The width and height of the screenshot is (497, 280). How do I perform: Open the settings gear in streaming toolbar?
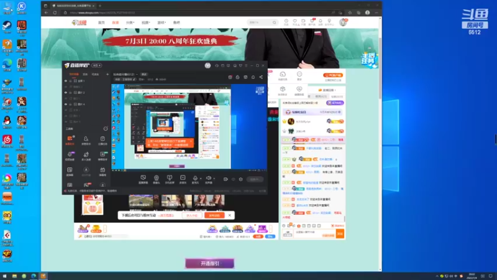pos(241,179)
